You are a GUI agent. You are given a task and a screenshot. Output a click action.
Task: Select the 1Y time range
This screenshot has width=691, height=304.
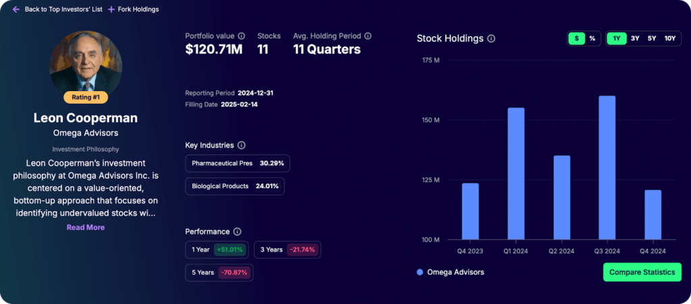click(617, 38)
